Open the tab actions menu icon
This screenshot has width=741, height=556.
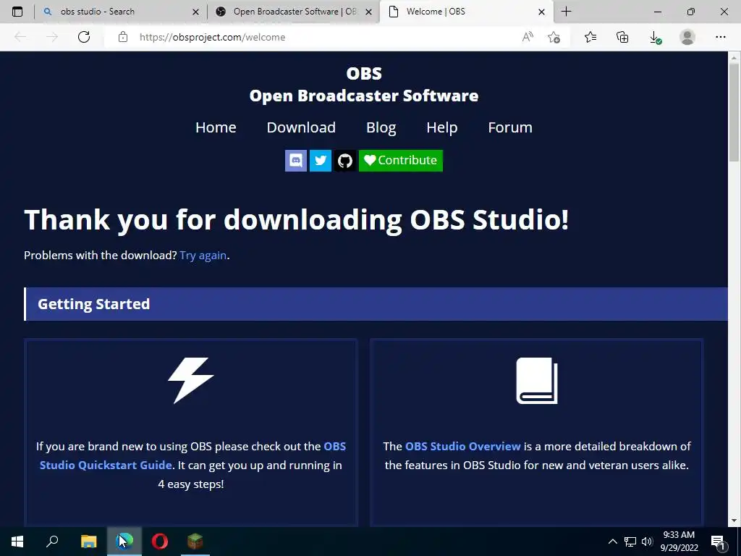(17, 12)
